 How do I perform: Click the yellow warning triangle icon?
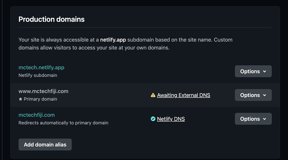click(153, 95)
